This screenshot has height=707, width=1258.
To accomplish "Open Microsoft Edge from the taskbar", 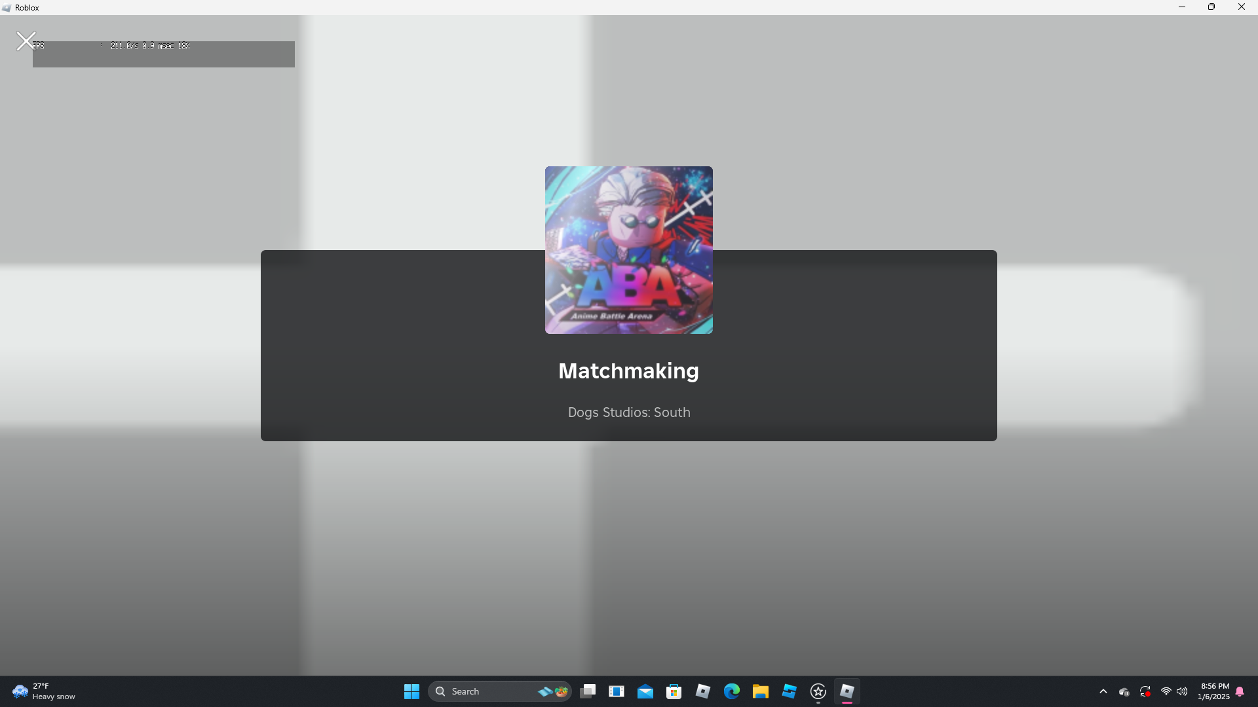I will coord(731,691).
